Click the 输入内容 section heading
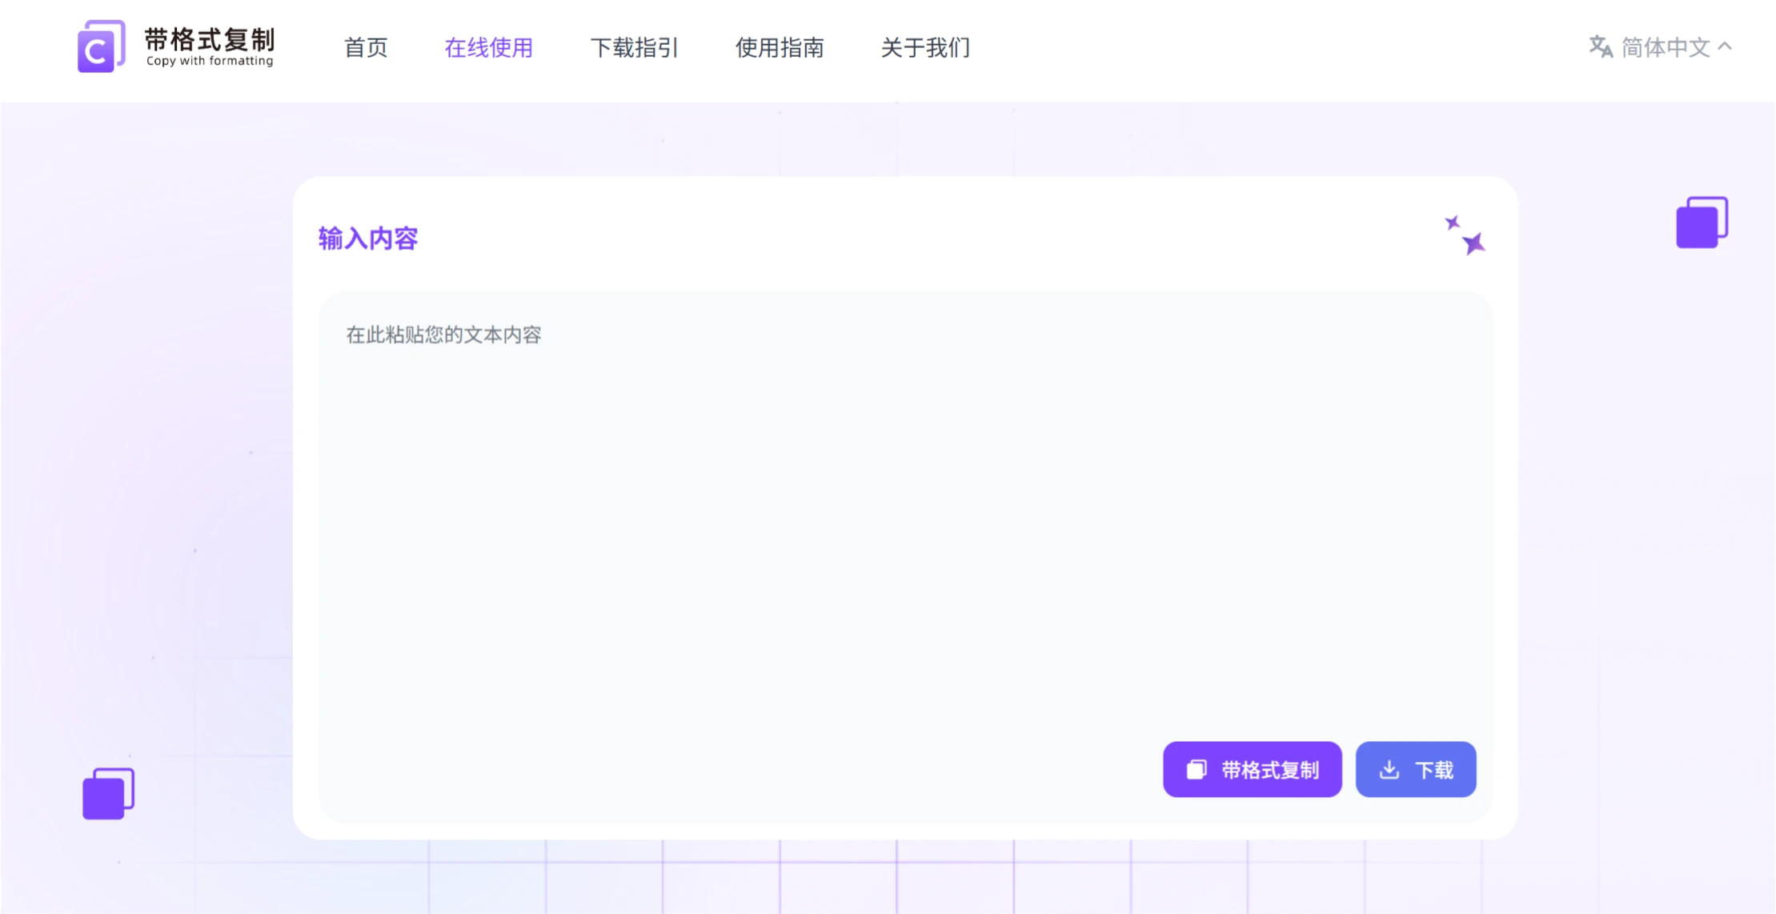The height and width of the screenshot is (914, 1776). tap(367, 238)
